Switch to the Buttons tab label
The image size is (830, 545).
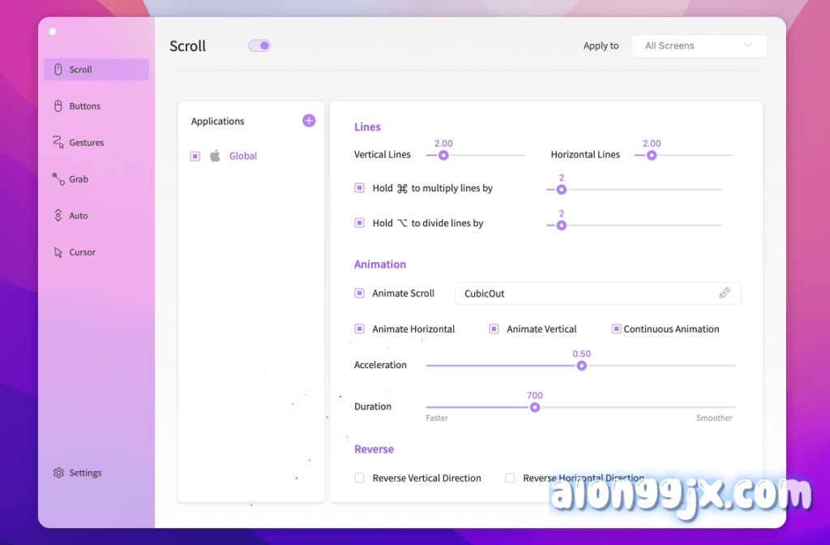point(85,106)
